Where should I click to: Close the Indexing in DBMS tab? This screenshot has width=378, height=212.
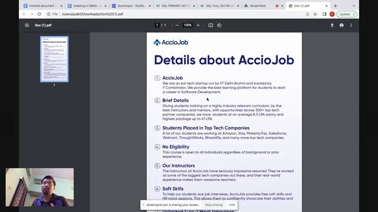click(x=106, y=6)
